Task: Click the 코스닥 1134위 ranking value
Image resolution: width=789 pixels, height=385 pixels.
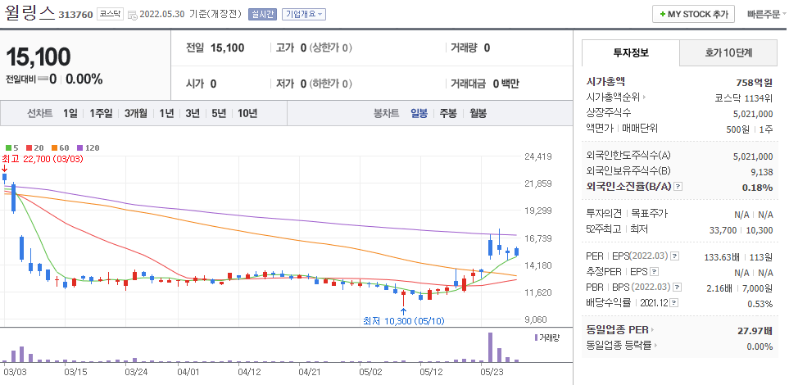Action: click(x=744, y=97)
